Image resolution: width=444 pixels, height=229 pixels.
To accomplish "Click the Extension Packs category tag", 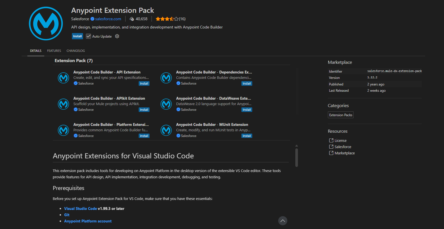I will pos(340,115).
